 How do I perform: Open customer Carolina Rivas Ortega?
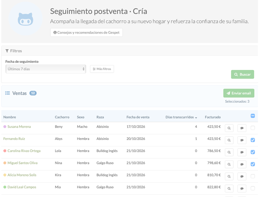tap(24, 151)
